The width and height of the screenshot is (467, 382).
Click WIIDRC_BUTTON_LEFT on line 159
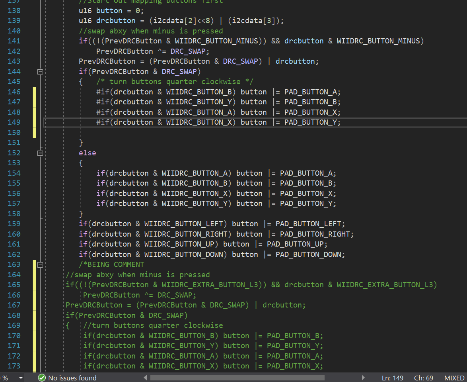tap(183, 224)
